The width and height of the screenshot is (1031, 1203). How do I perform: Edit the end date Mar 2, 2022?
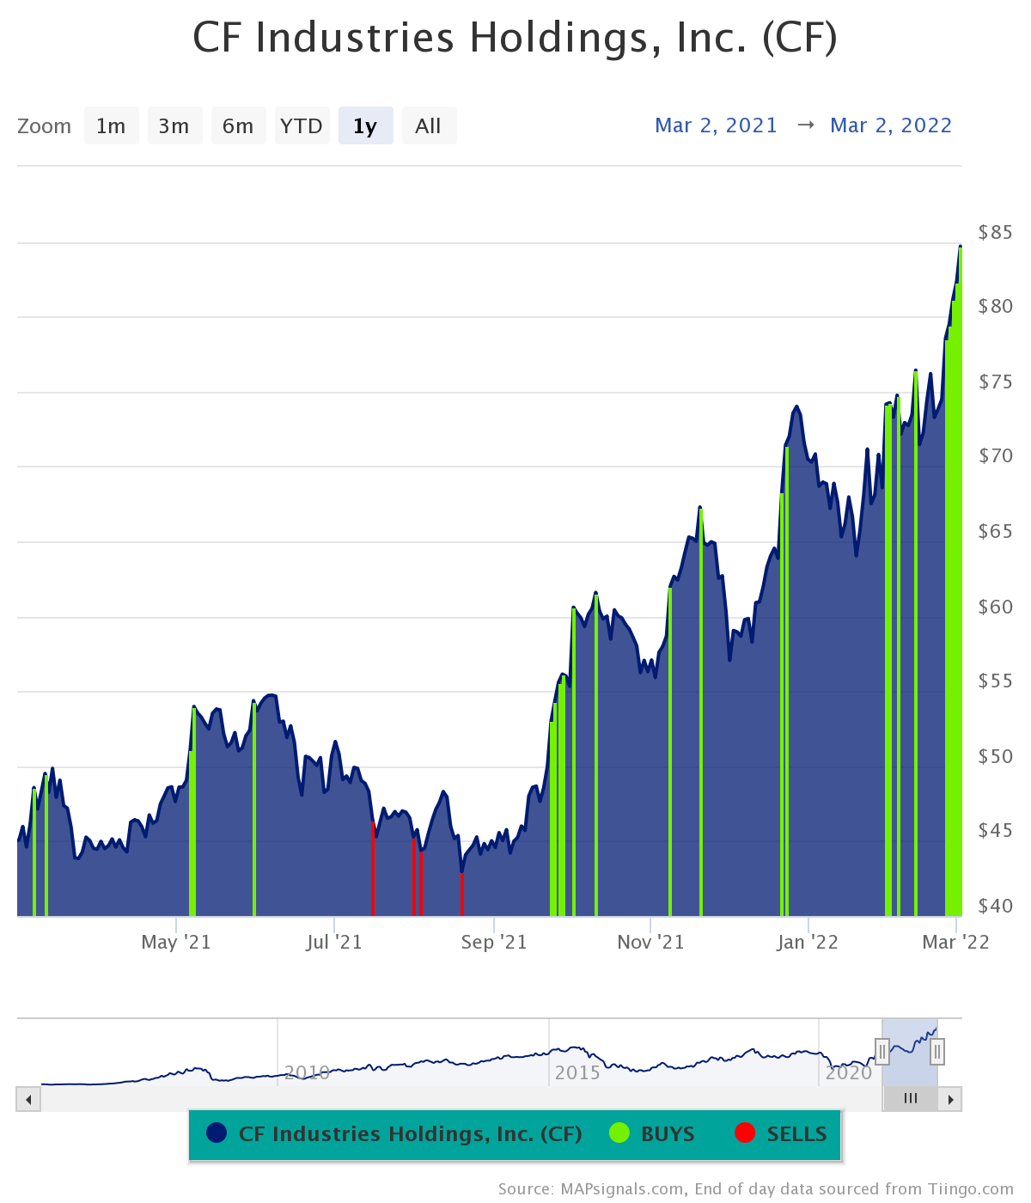click(891, 125)
